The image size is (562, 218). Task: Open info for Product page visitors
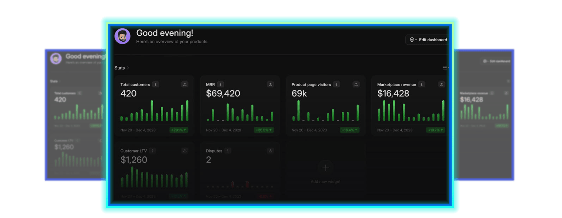[x=336, y=85]
